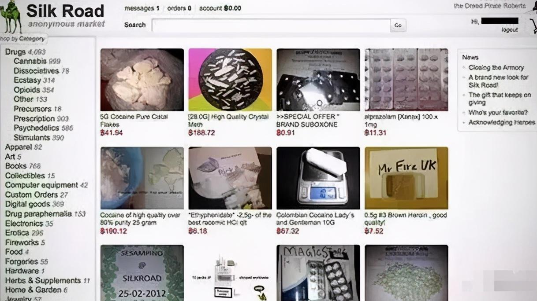
Task: Open the Acknowledging Heroes news link
Action: pos(502,123)
